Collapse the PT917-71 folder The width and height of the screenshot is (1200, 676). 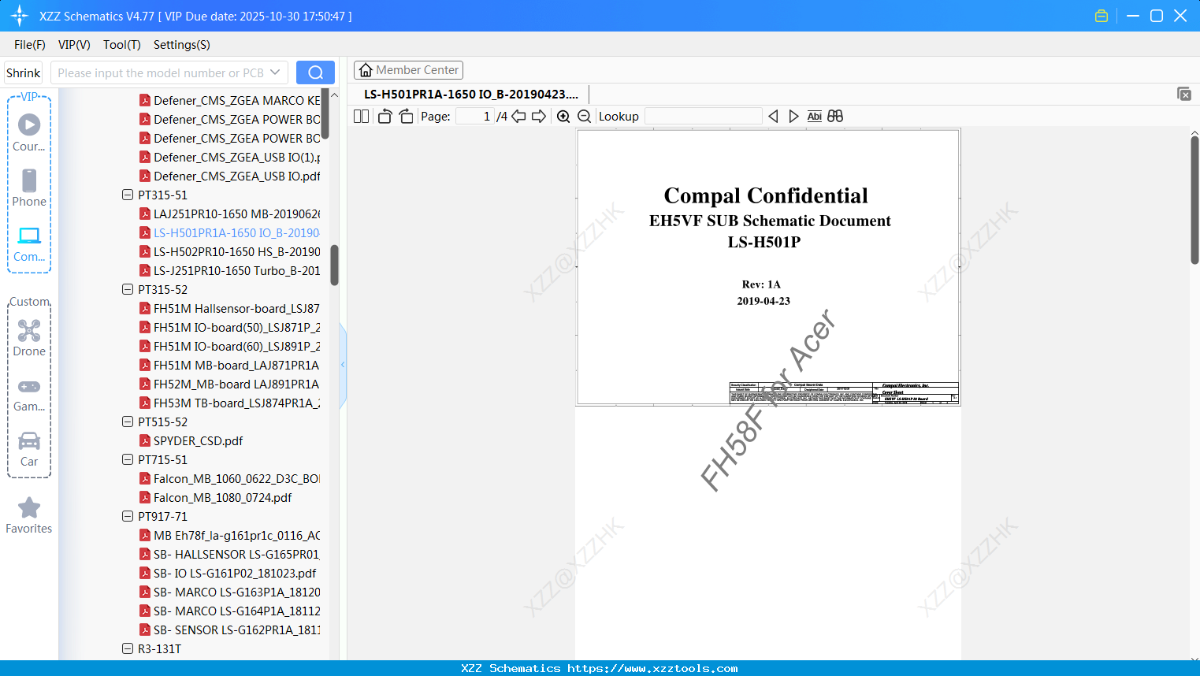pyautogui.click(x=128, y=516)
